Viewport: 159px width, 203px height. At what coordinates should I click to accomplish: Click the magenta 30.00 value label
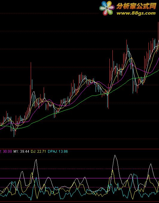(x=7, y=151)
